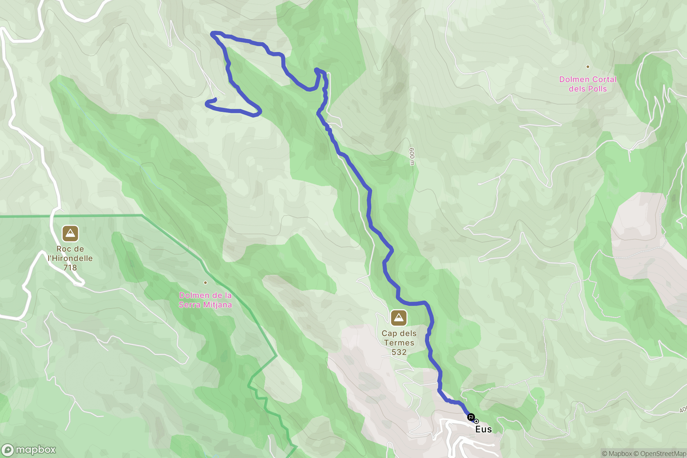
Task: Click the Dolmen de la Serra Mitjana label
Action: pyautogui.click(x=205, y=300)
